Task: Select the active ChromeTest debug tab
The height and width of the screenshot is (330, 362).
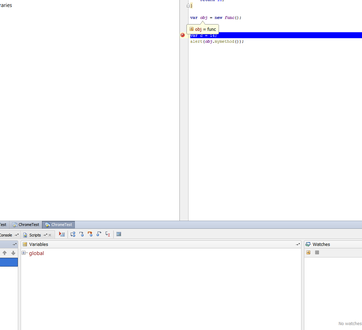Action: pyautogui.click(x=59, y=225)
